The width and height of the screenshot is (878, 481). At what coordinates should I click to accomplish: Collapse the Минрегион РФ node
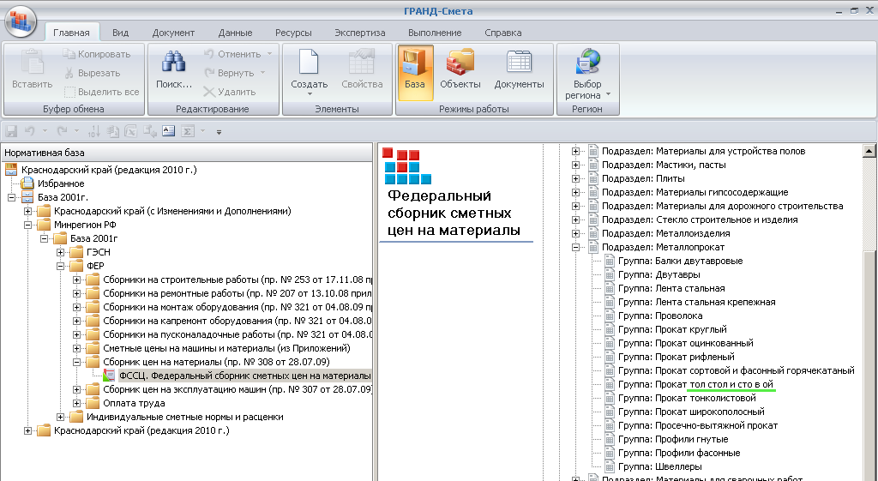27,225
